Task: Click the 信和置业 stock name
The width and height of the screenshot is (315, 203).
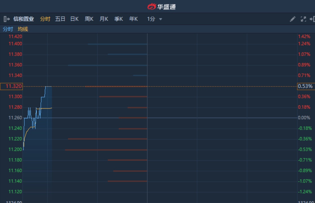Action: pyautogui.click(x=24, y=19)
